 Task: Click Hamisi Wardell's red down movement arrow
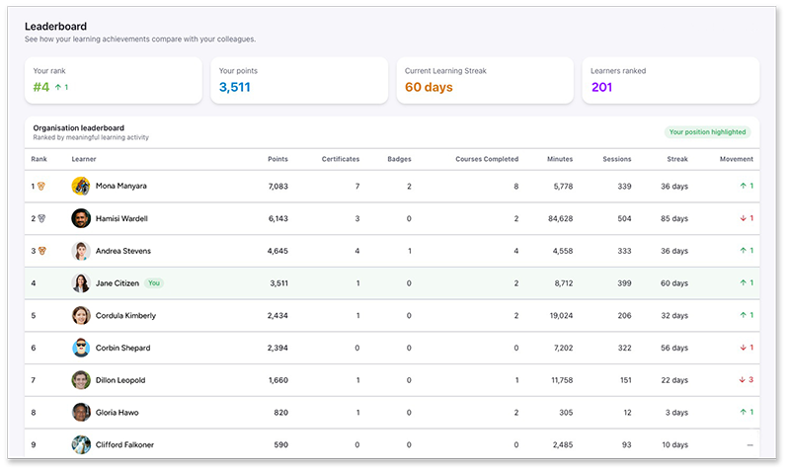pos(743,218)
